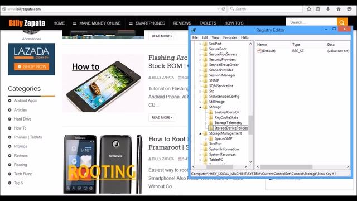Click the folder icon next to SecureBoot
Viewport: 357px width, 201px height.
(x=205, y=49)
